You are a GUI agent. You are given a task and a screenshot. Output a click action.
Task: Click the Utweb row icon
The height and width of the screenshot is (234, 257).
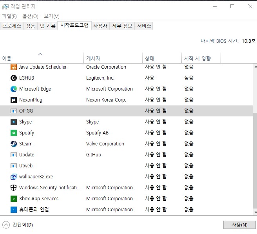(14, 166)
